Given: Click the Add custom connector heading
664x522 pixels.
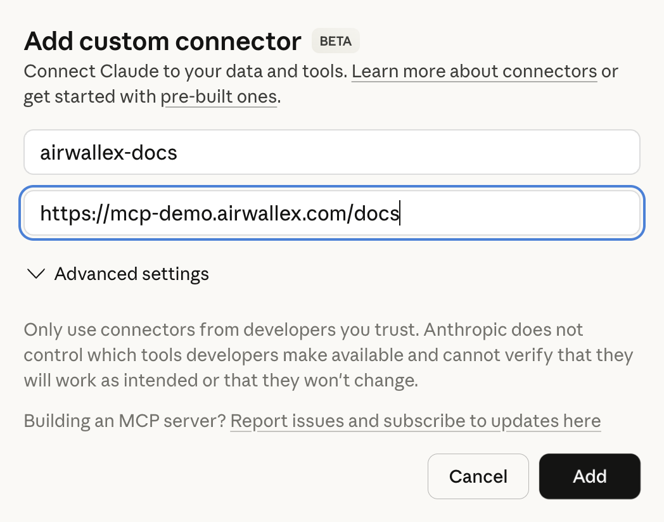Looking at the screenshot, I should [x=162, y=41].
